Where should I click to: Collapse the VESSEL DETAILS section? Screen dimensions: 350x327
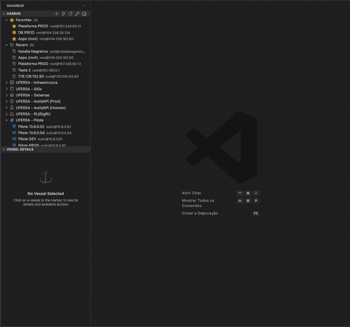(4, 149)
